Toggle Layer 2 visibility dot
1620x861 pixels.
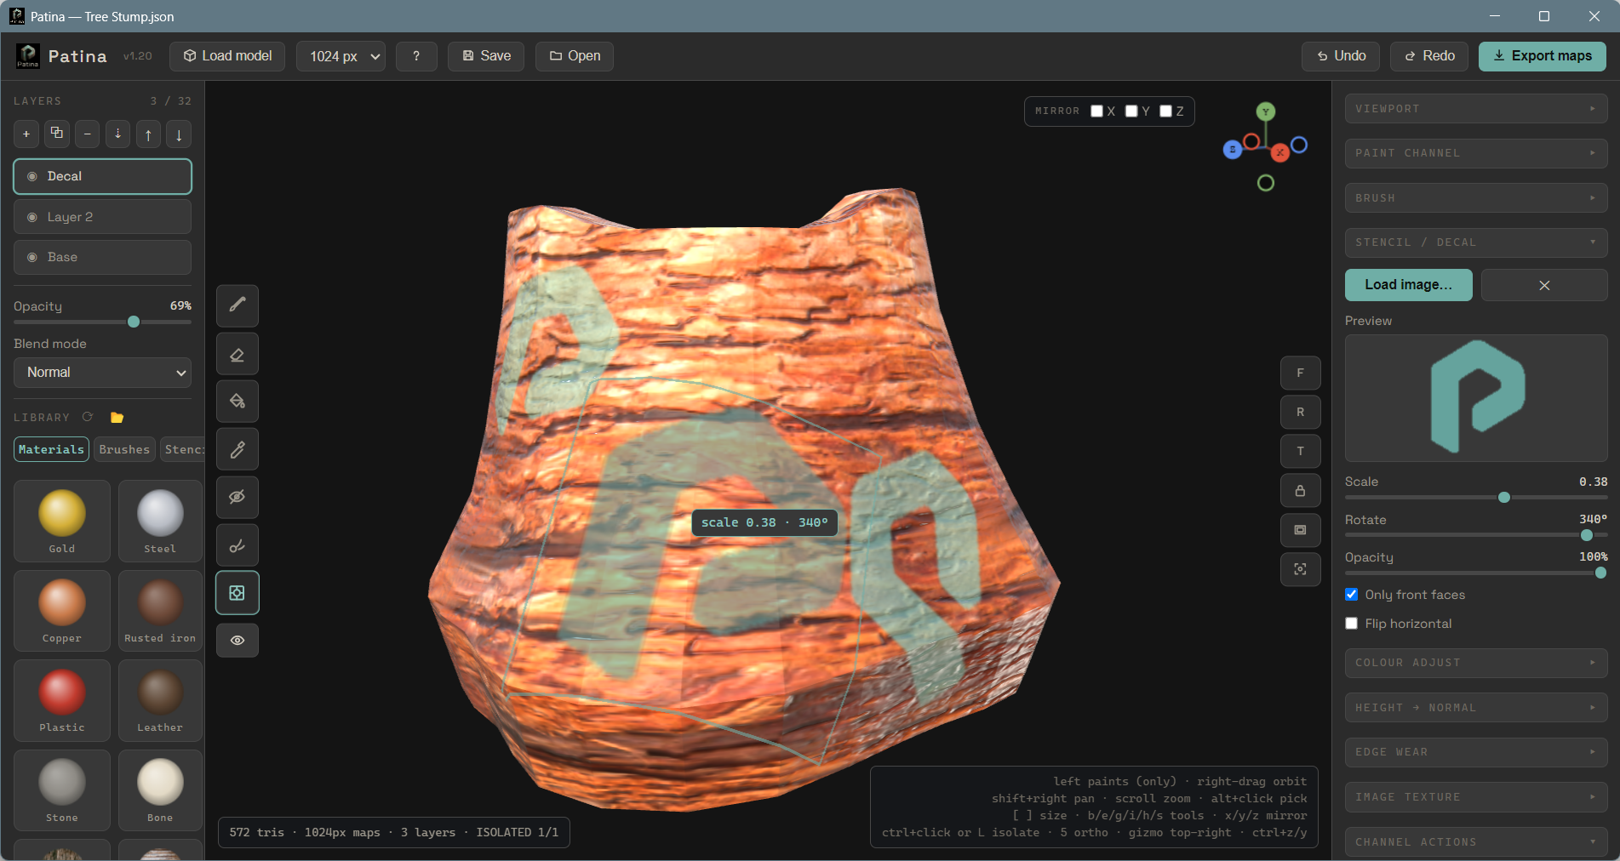tap(32, 217)
